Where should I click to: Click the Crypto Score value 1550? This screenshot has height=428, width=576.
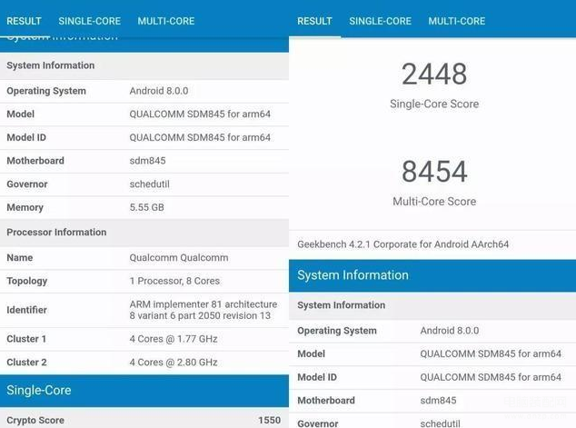(269, 420)
